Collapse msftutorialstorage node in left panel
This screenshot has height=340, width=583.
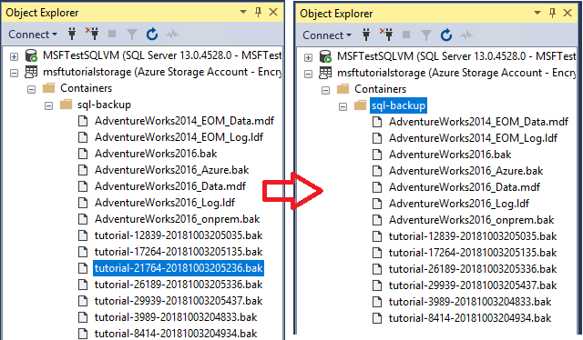[15, 73]
